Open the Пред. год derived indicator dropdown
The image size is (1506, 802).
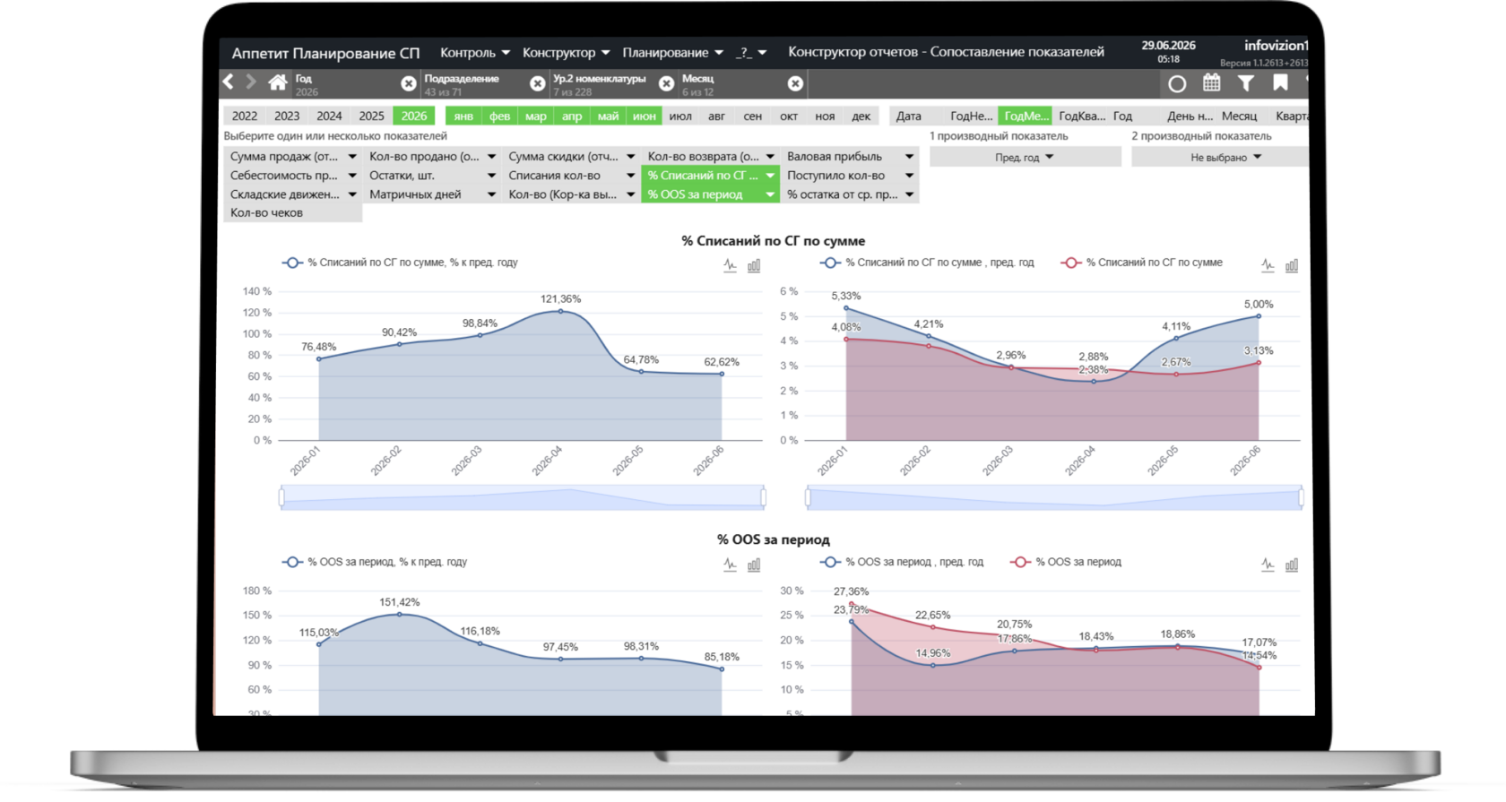pyautogui.click(x=1025, y=157)
